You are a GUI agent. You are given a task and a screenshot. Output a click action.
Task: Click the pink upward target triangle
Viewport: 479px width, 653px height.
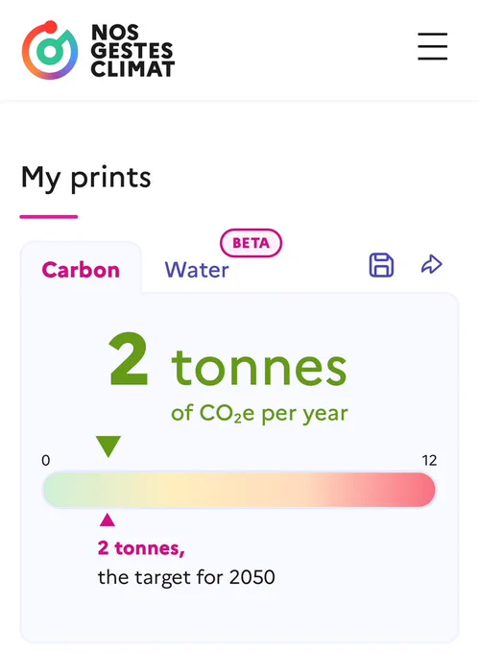(108, 520)
